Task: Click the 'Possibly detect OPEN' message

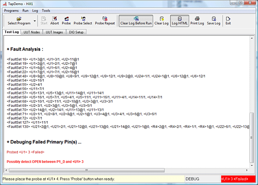Action: (45, 162)
